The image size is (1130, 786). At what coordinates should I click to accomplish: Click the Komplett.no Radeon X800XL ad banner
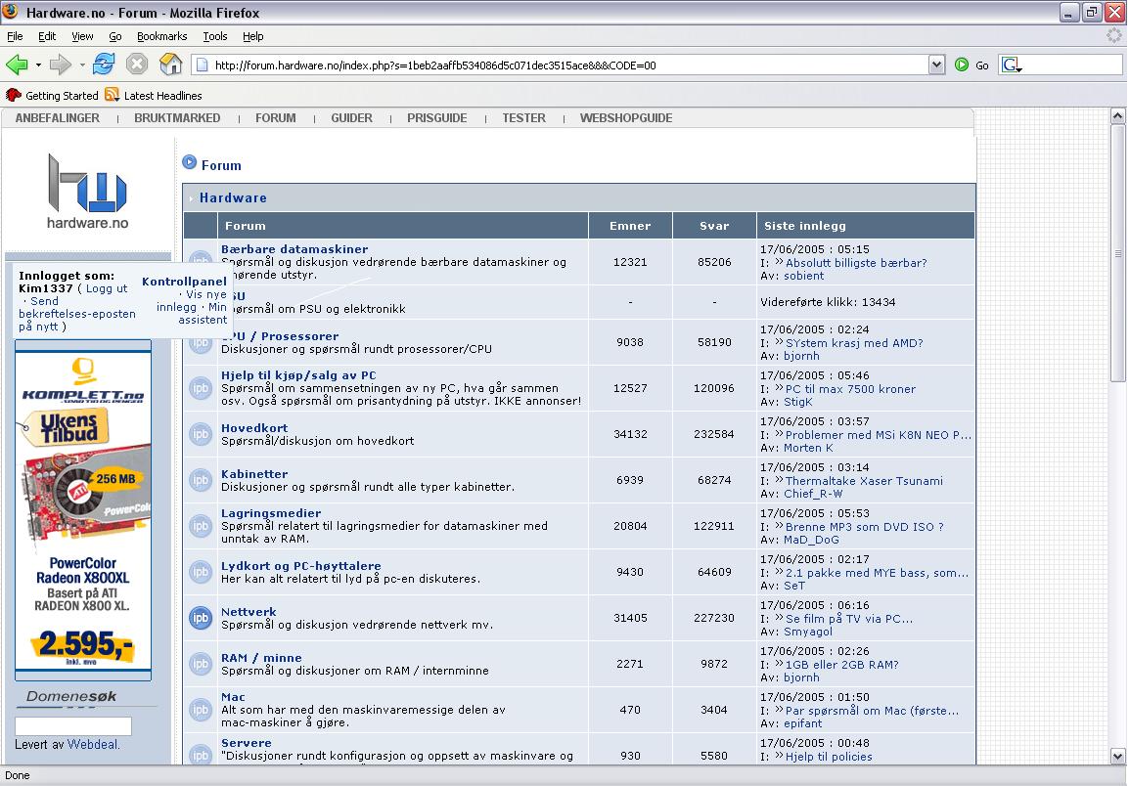(x=83, y=510)
